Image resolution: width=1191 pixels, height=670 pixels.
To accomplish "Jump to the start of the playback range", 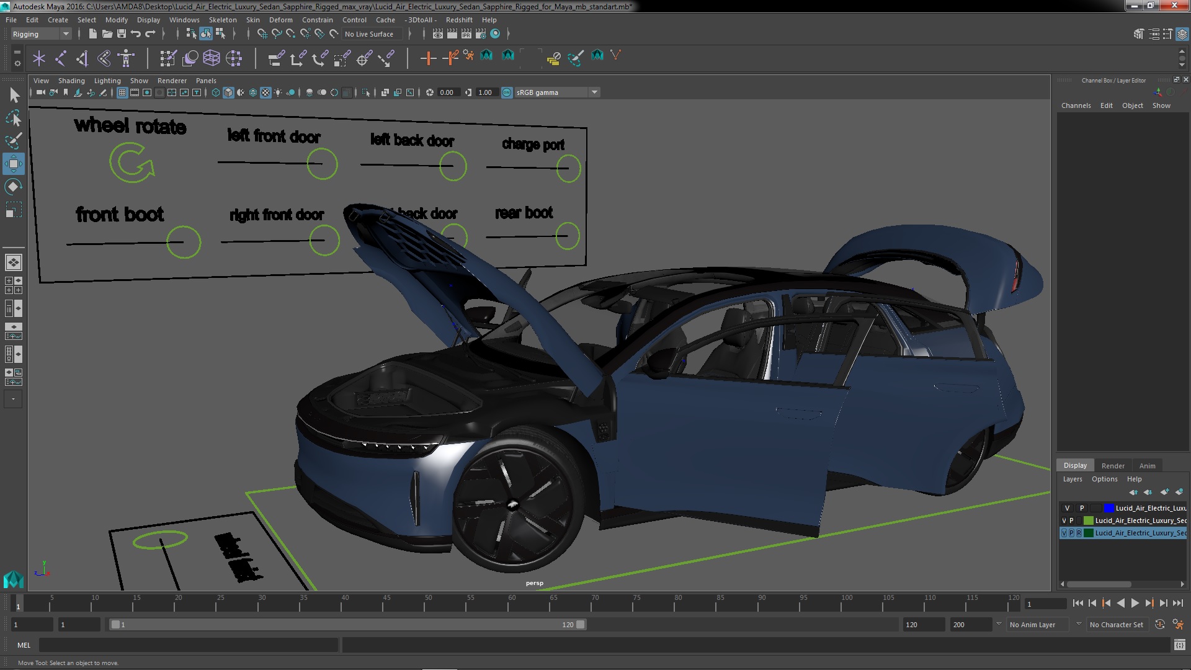I will click(x=1077, y=603).
